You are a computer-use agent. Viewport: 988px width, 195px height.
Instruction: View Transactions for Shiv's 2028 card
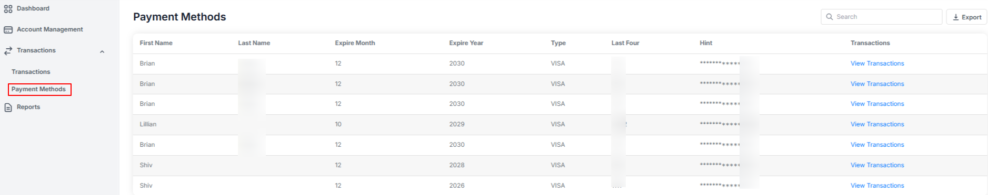[x=877, y=165]
